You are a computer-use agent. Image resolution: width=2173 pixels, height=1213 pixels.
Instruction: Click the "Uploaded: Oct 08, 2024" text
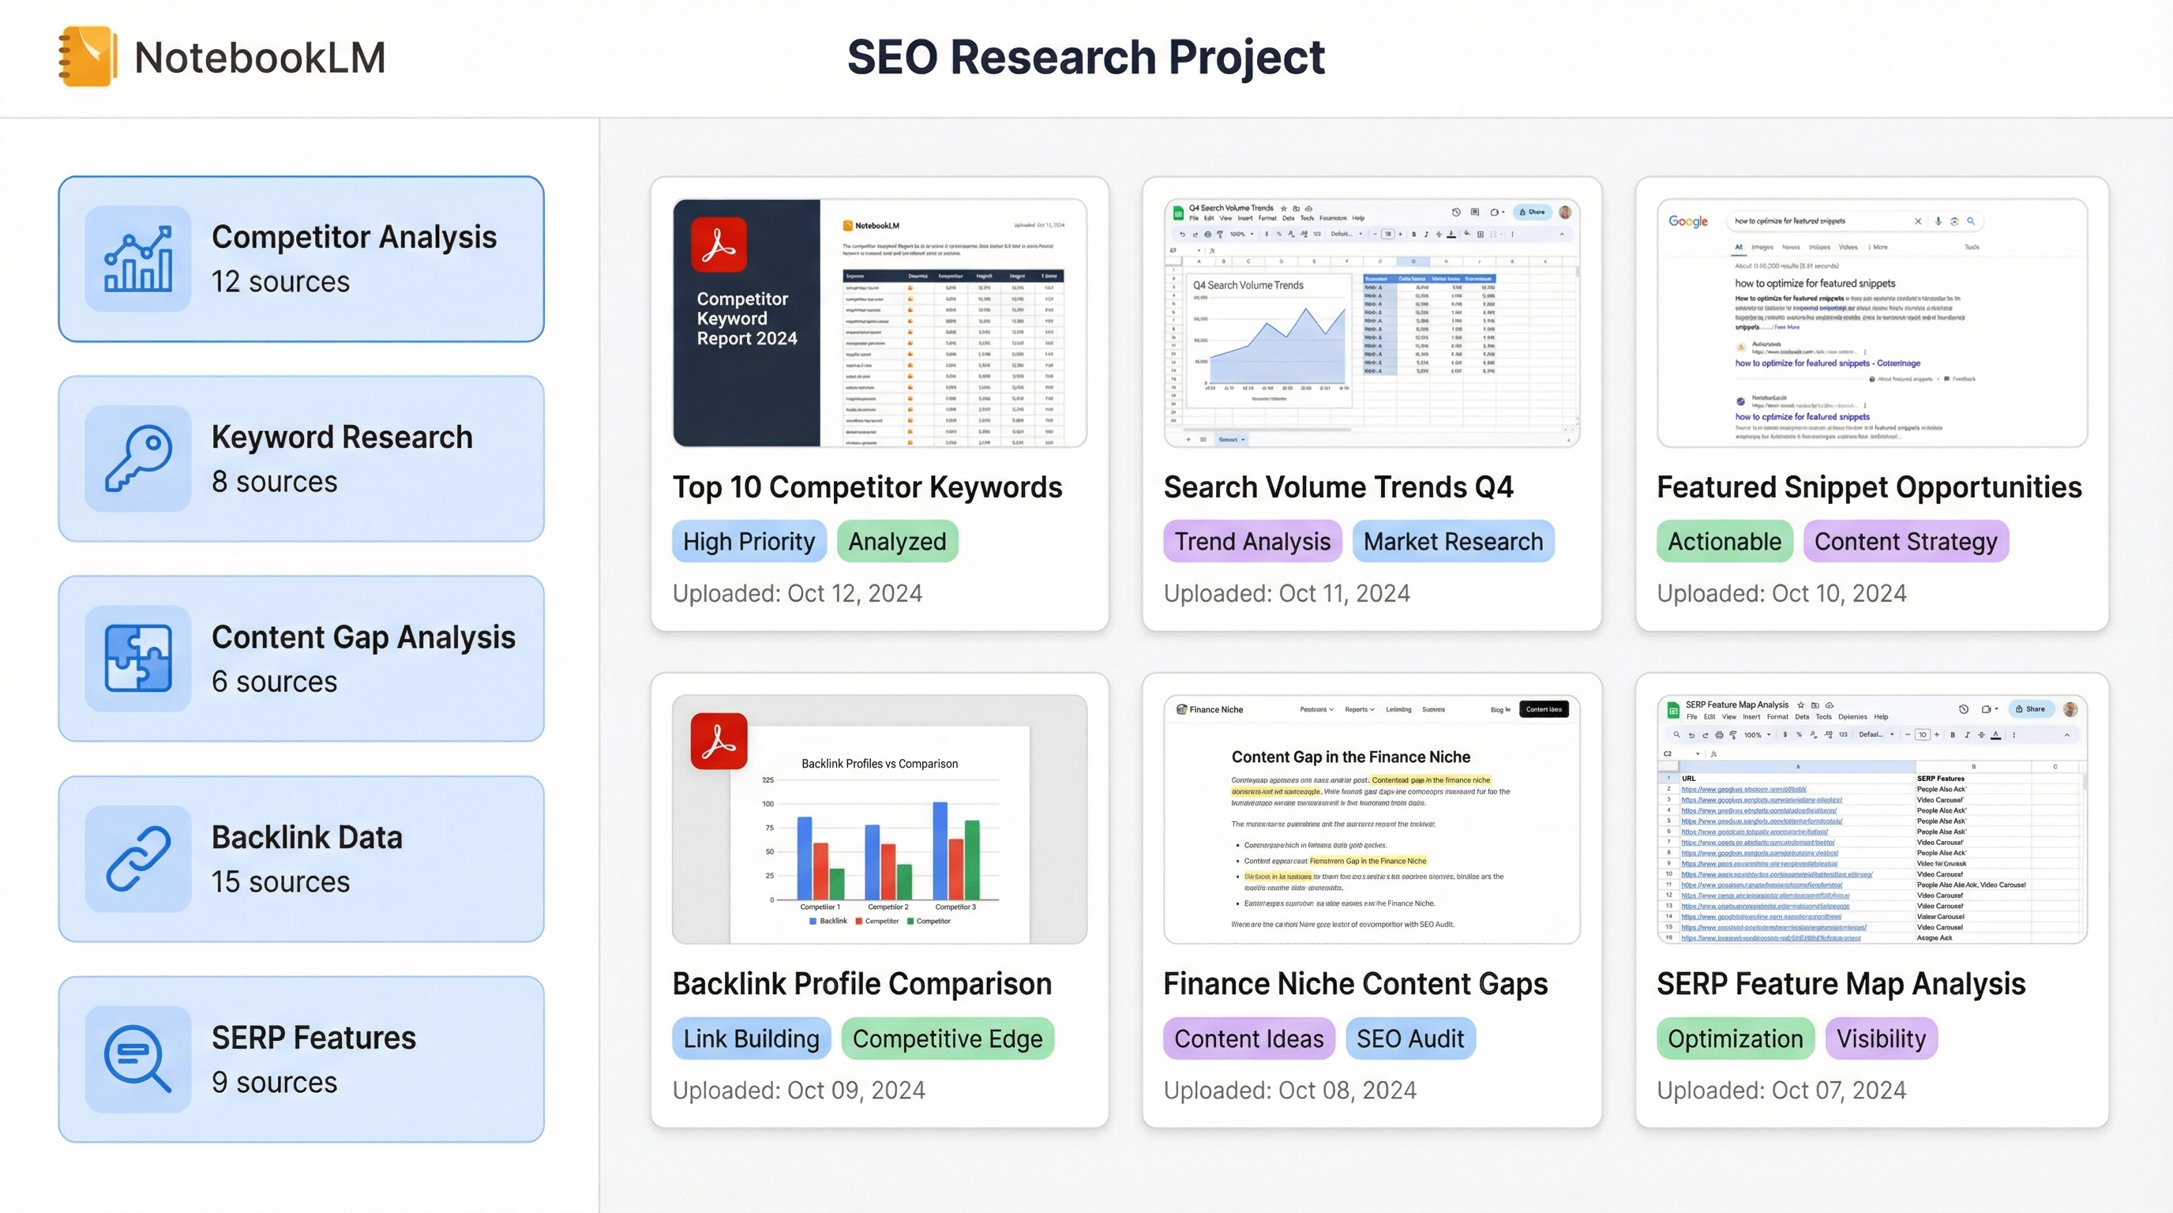coord(1289,1090)
